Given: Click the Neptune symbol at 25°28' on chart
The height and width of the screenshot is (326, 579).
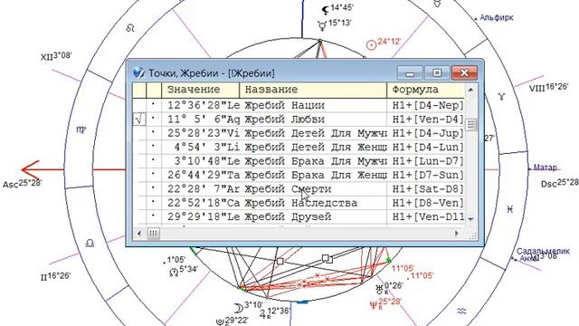Looking at the screenshot, I should tap(374, 304).
